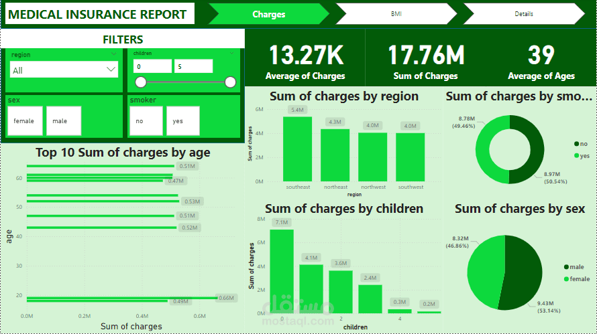Click the 'yes' smoker legend entry
The image size is (597, 334).
coord(582,156)
